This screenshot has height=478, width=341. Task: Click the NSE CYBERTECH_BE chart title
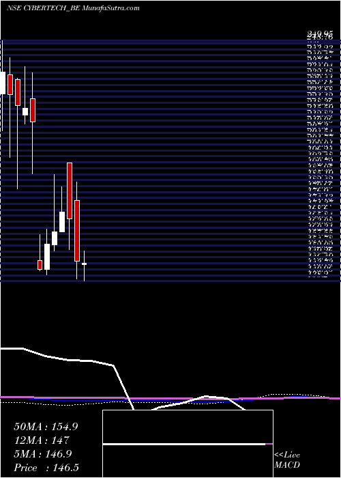point(73,8)
